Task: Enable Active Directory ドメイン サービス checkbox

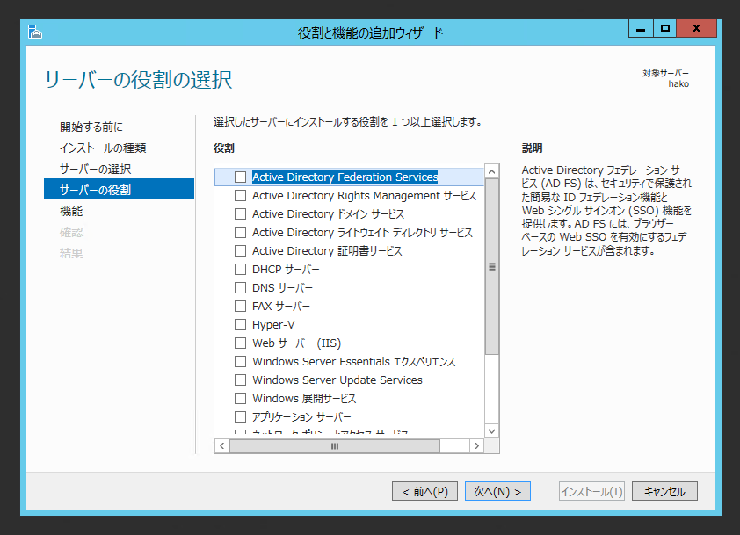Action: pyautogui.click(x=240, y=213)
